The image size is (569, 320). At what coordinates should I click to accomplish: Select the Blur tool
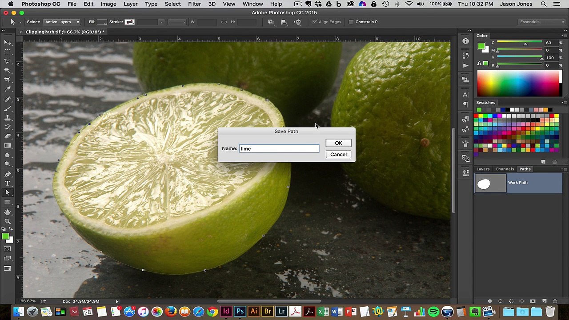8,156
